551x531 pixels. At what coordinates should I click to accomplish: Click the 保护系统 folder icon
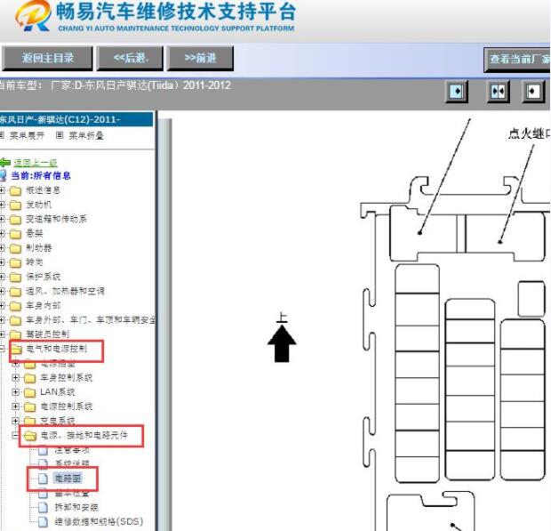pyautogui.click(x=15, y=278)
